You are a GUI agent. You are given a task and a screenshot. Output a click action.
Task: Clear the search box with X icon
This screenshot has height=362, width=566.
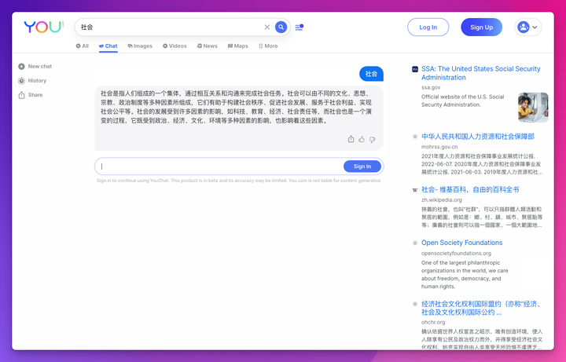[x=267, y=27]
